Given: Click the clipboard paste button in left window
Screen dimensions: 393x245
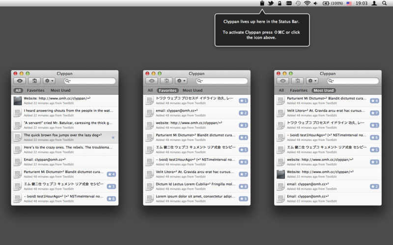Looking at the screenshot, I should tap(34, 81).
